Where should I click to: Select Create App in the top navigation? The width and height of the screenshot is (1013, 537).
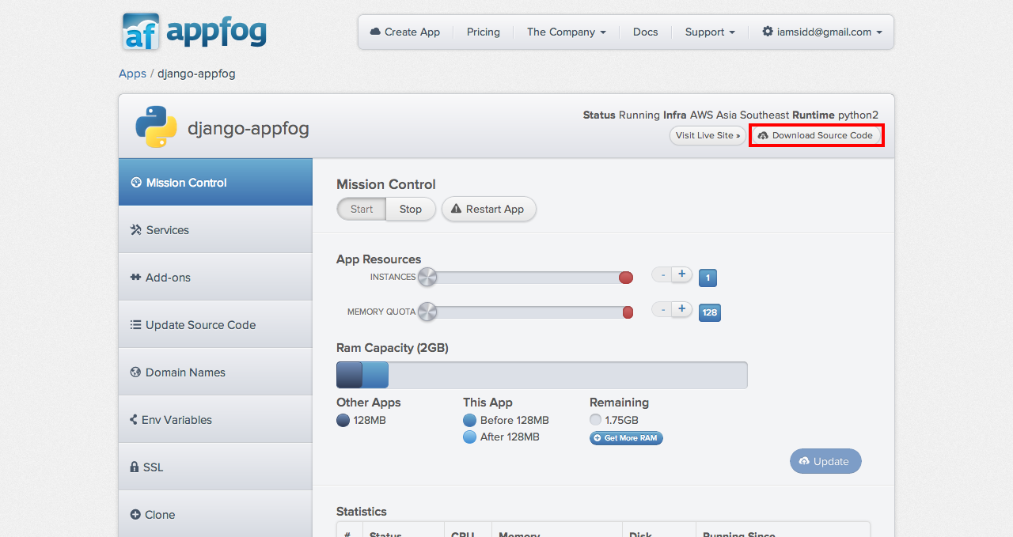tap(405, 32)
